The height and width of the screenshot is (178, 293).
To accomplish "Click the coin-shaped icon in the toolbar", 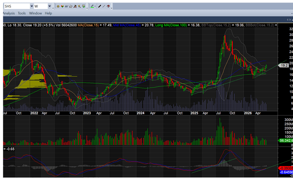I will click(58, 6).
